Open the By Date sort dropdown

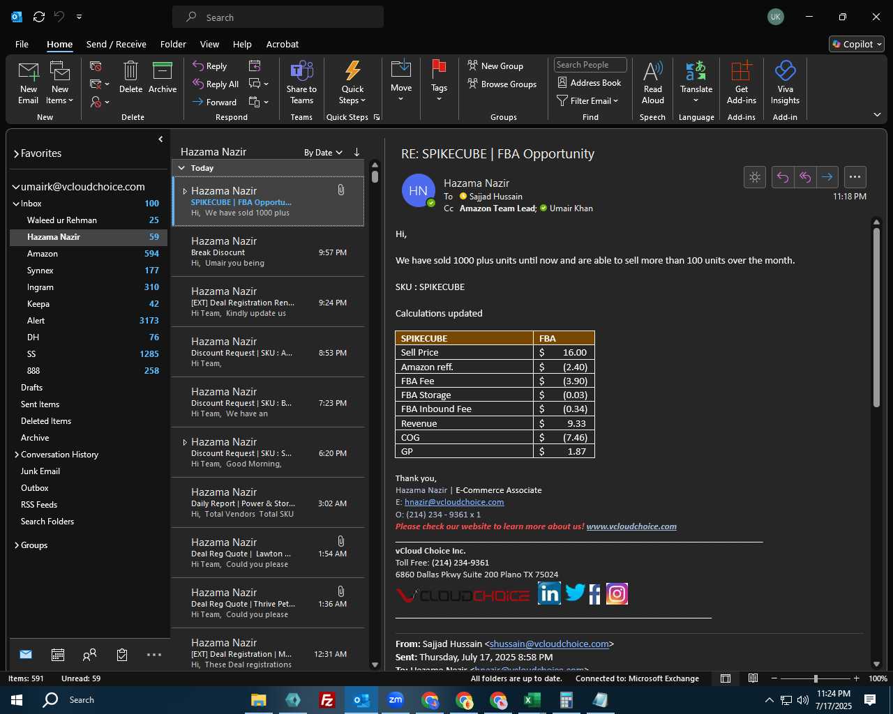click(323, 153)
